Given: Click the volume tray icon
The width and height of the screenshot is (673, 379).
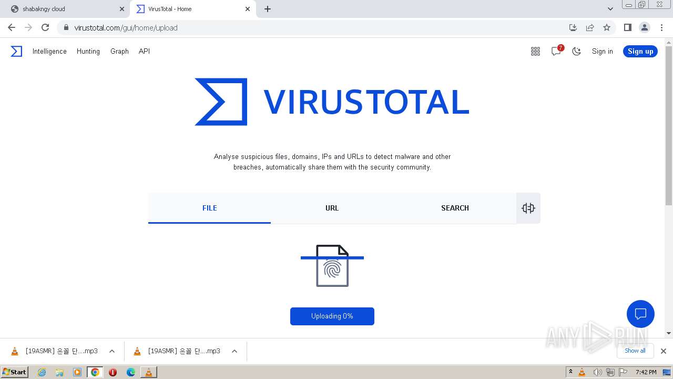Looking at the screenshot, I should click(x=597, y=372).
